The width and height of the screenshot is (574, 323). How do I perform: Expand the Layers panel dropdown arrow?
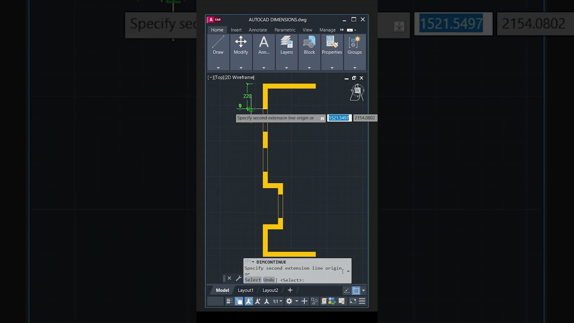[x=287, y=68]
